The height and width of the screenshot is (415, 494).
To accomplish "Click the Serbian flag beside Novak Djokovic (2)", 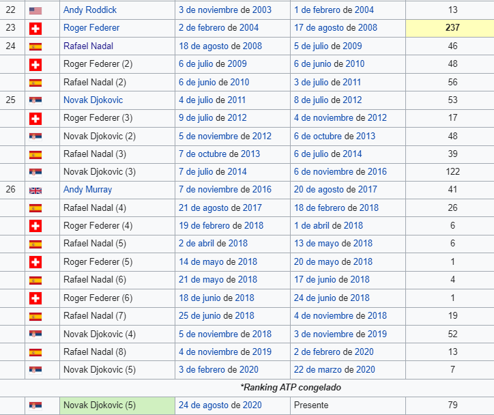I will (x=35, y=137).
